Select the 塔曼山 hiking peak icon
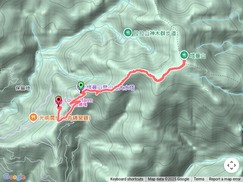This screenshot has width=243, height=182. click(184, 55)
